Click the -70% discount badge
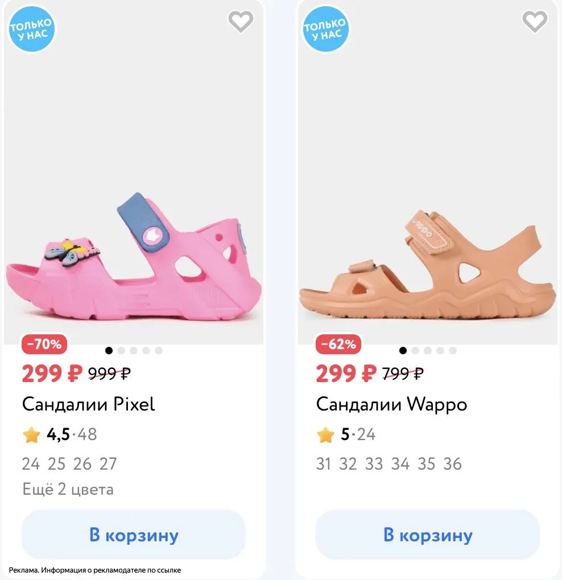 click(44, 344)
